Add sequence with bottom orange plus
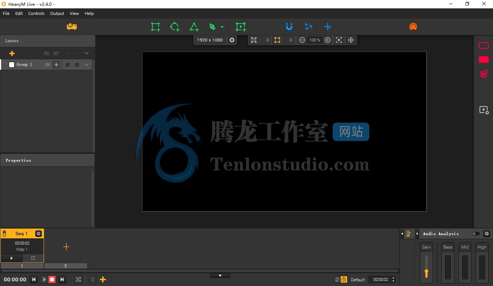Viewport: 493px width, 286px height. [x=103, y=279]
